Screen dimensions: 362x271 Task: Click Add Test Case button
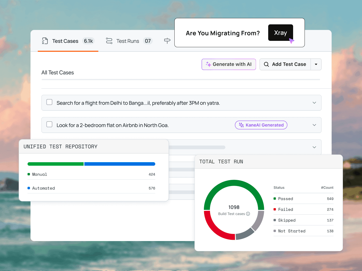pyautogui.click(x=285, y=64)
